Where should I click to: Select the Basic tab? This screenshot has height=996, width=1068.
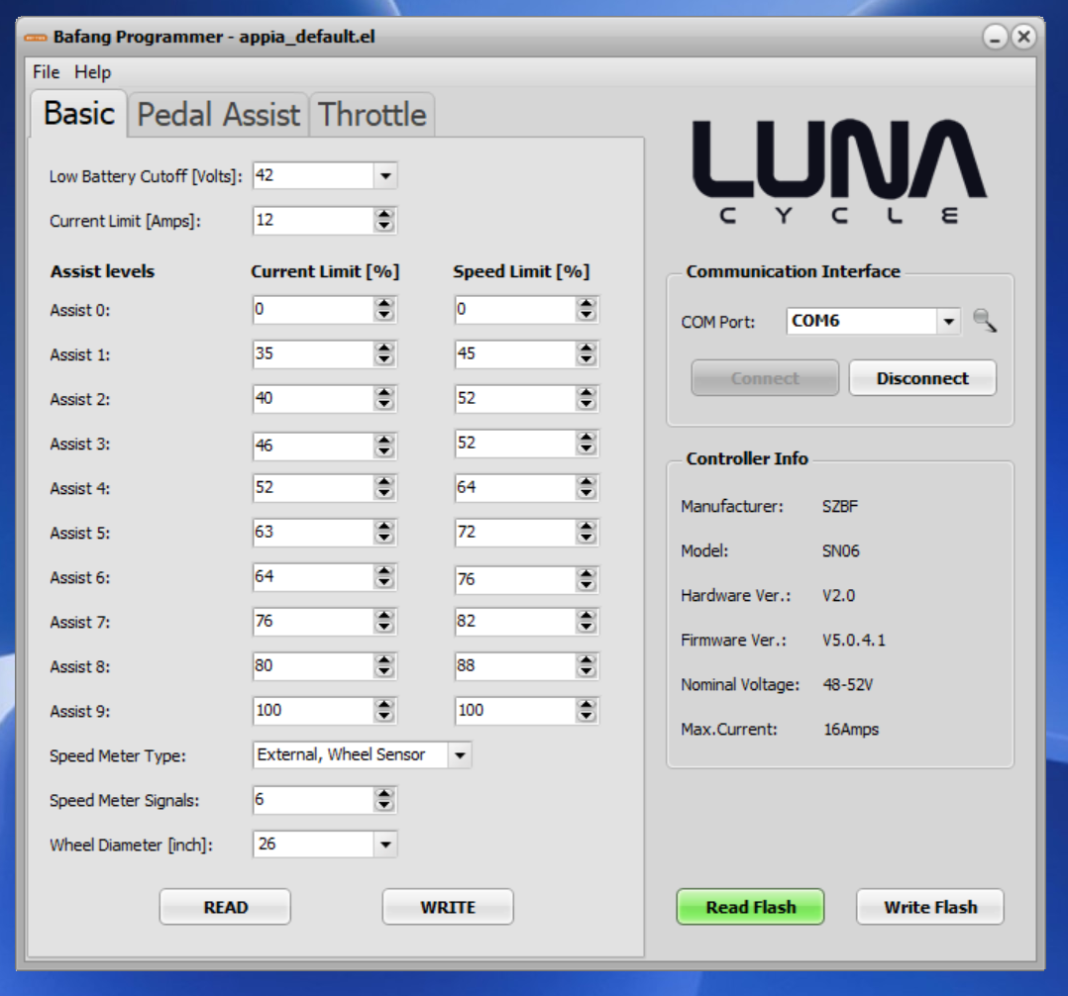[79, 113]
